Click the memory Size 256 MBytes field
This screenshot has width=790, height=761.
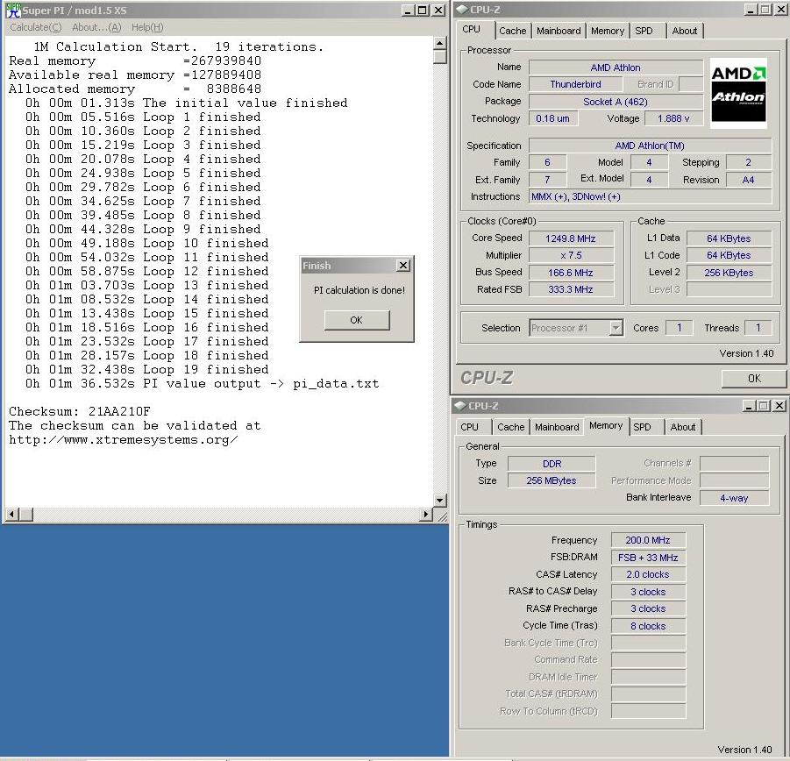point(552,481)
